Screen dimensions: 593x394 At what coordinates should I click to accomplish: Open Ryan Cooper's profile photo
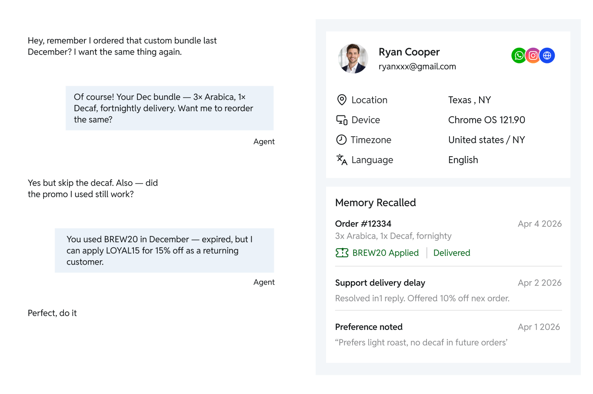pyautogui.click(x=353, y=58)
